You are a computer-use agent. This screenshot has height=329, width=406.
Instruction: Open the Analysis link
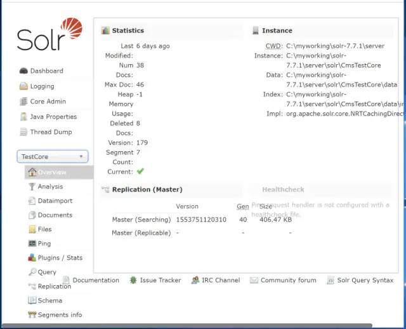(x=50, y=187)
